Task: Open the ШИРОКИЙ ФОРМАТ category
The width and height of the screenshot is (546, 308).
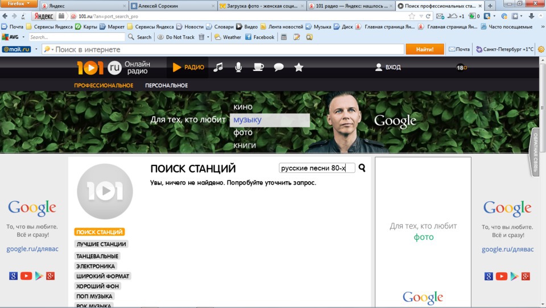Action: pyautogui.click(x=103, y=276)
